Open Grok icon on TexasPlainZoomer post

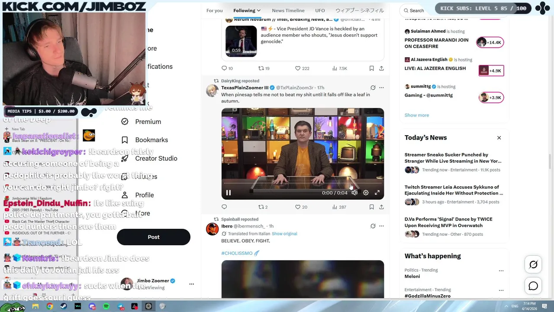tap(373, 88)
